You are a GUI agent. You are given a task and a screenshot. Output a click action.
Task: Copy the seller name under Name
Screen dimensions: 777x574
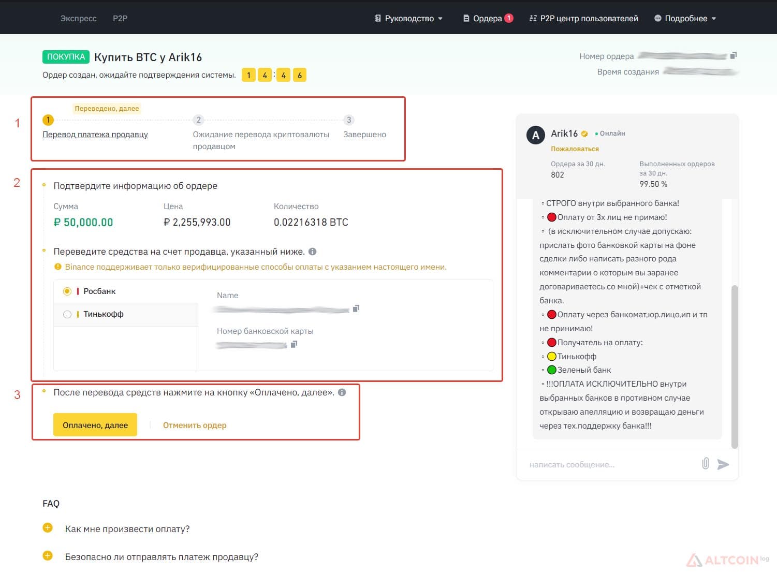[356, 308]
